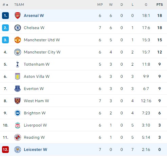Sort standings by PTS column header
This screenshot has width=167, height=157.
pos(160,5)
